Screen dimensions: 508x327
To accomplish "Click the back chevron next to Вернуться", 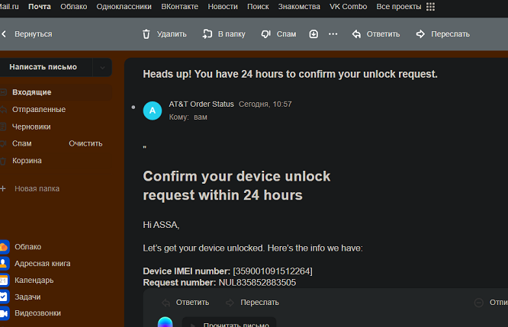I will click(x=4, y=34).
